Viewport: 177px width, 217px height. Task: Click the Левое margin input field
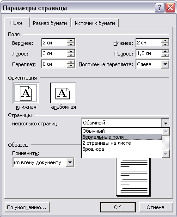tap(55, 53)
